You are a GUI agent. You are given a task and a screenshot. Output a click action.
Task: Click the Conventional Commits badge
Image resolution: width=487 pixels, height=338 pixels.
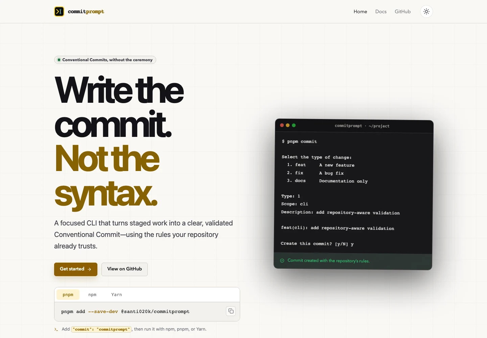[x=105, y=60]
